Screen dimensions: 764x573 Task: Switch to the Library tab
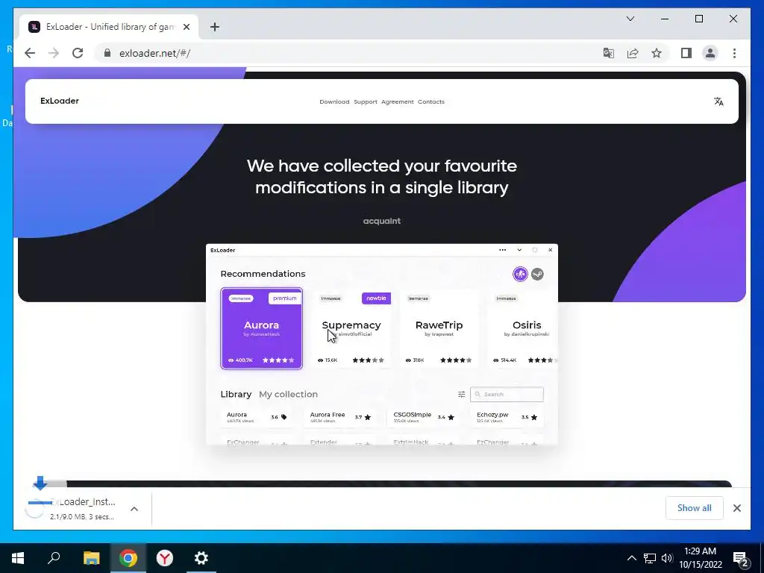click(x=236, y=394)
